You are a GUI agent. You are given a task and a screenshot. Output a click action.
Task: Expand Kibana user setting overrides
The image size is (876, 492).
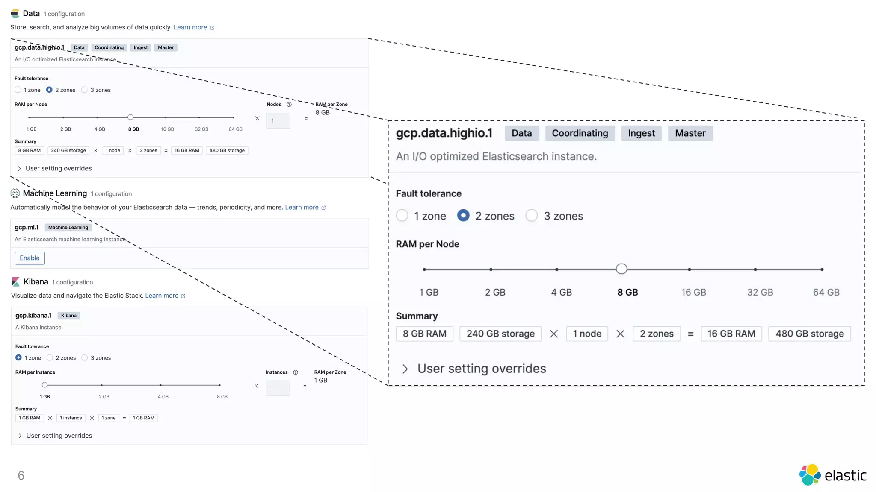[20, 436]
